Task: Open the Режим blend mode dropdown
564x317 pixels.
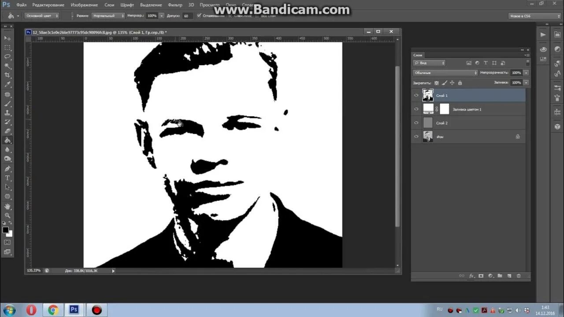Action: pyautogui.click(x=108, y=16)
